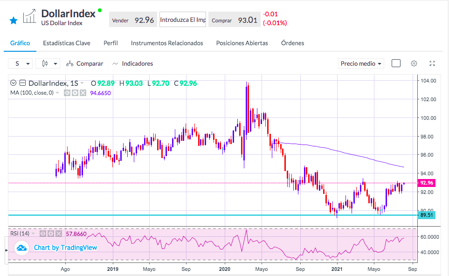
Task: Click the 104.00 price axis label
Action: tap(428, 81)
